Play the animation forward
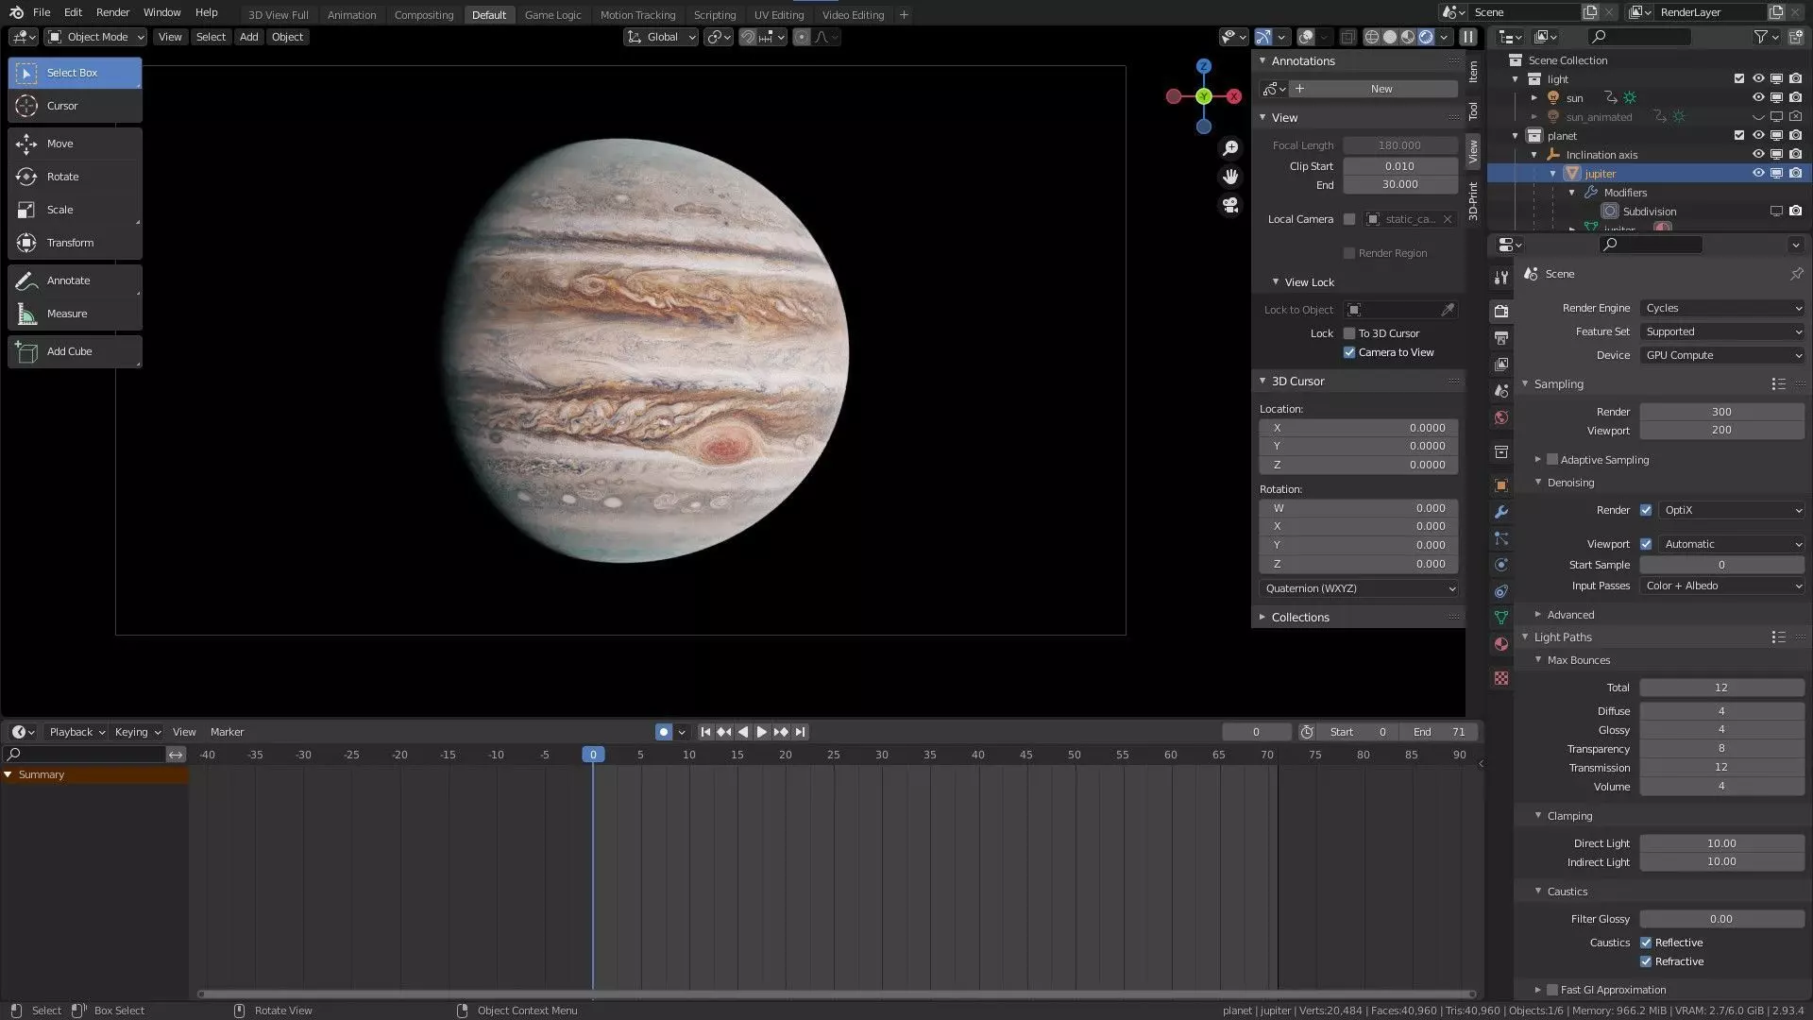1813x1020 pixels. (x=762, y=732)
